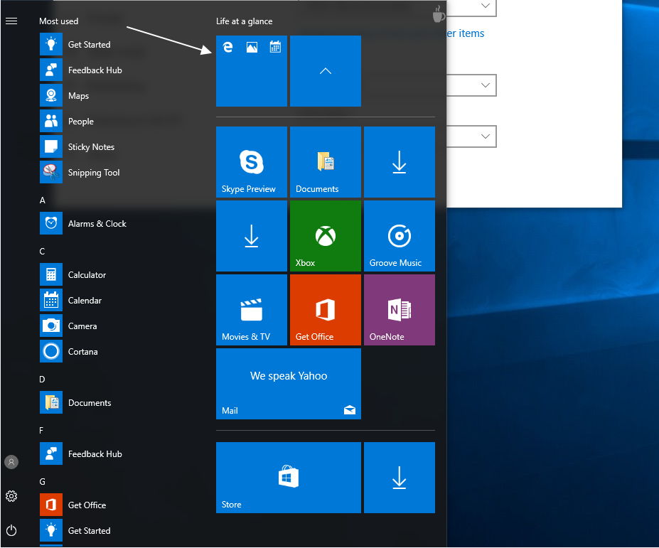The width and height of the screenshot is (659, 548).
Task: Select Get Office in the G section list
Action: click(x=73, y=505)
